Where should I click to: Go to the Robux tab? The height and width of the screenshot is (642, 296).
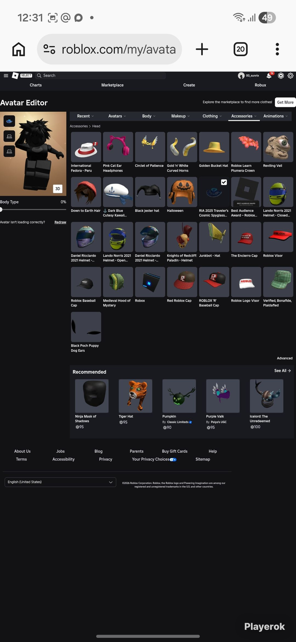point(260,85)
